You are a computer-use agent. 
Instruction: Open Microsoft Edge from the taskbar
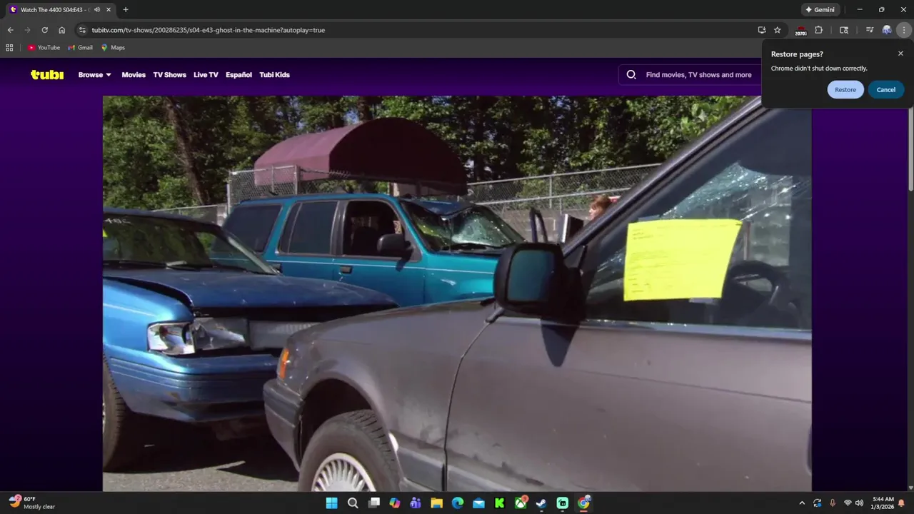coord(458,503)
